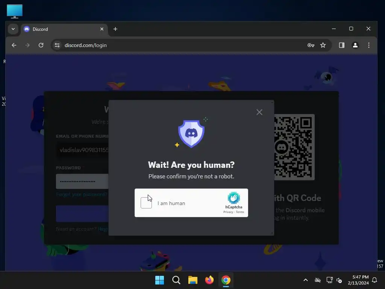Open the clock showing 5:47 PM

tap(358, 280)
